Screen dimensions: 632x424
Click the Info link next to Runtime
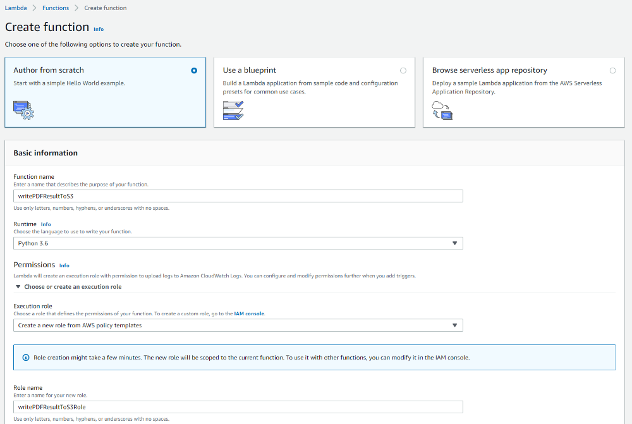point(46,224)
